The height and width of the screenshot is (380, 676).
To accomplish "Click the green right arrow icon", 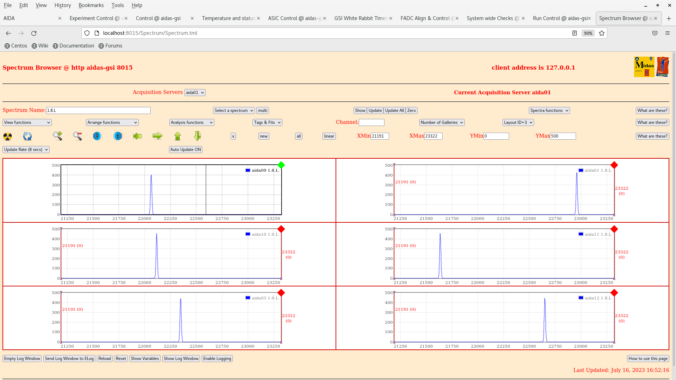I will [157, 136].
